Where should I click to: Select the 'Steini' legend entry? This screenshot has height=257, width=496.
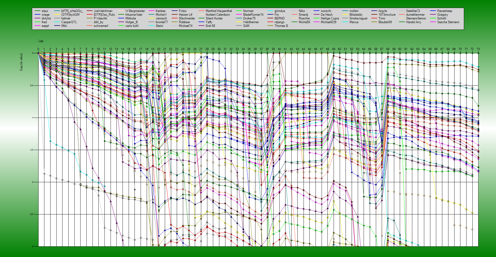pos(156,26)
